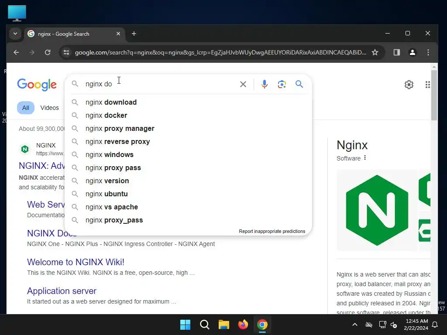Open Chrome profile avatar icon
This screenshot has height=335, width=447.
(x=412, y=52)
